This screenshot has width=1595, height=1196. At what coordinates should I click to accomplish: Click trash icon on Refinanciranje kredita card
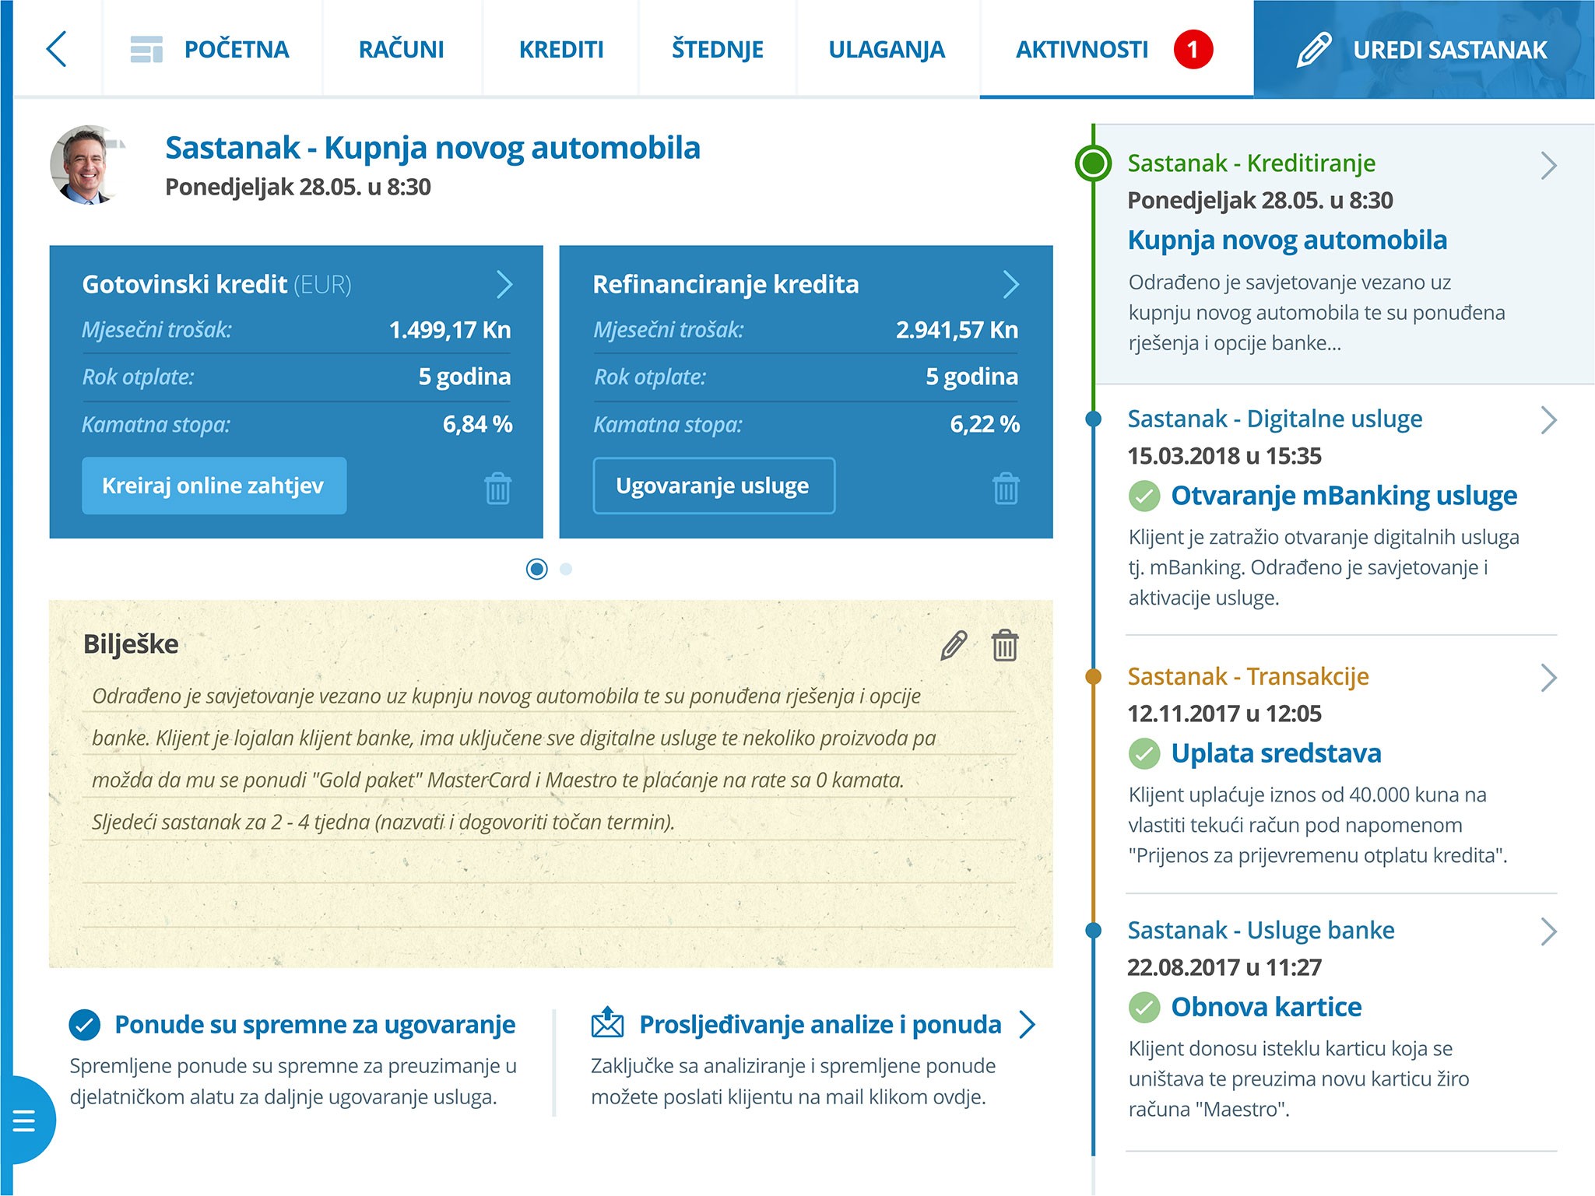click(1006, 489)
